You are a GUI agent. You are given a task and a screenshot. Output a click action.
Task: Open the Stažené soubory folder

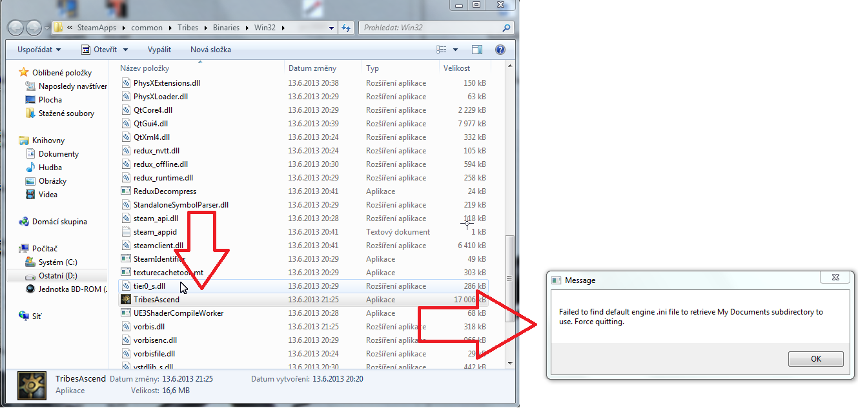click(59, 113)
